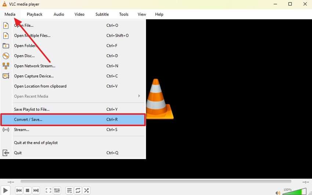Skip to previous media track

pyautogui.click(x=19, y=191)
